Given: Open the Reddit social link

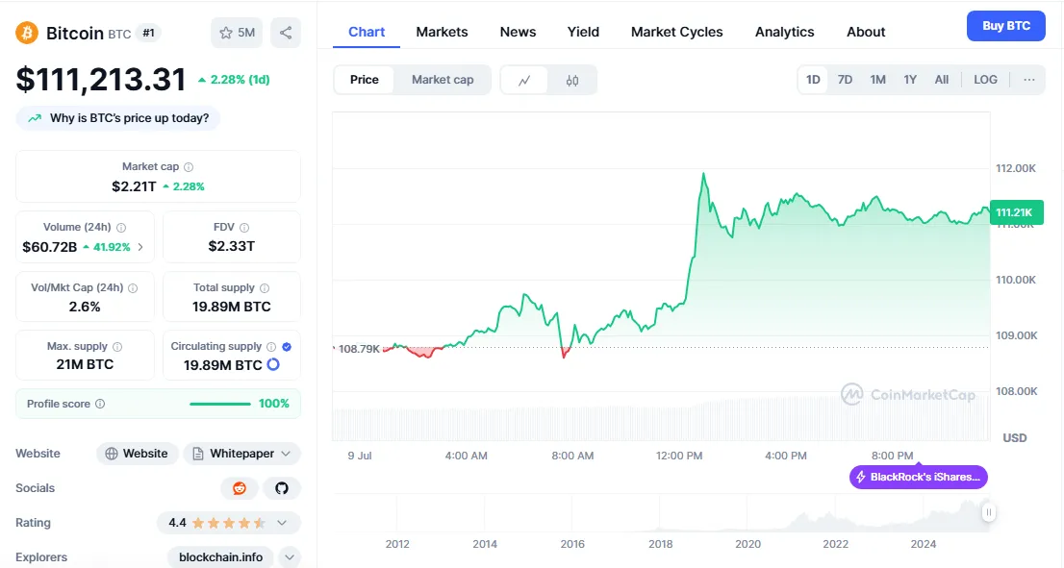Looking at the screenshot, I should click(240, 488).
